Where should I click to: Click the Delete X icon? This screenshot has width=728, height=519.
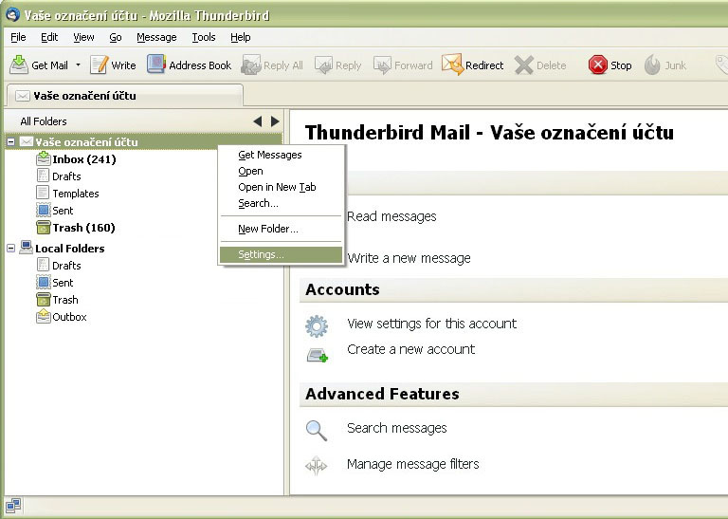[x=523, y=65]
